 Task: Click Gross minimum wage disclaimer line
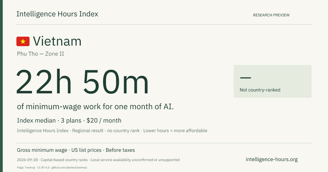[76, 150]
